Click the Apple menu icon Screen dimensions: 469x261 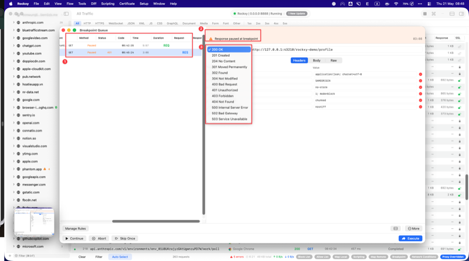tap(11, 4)
